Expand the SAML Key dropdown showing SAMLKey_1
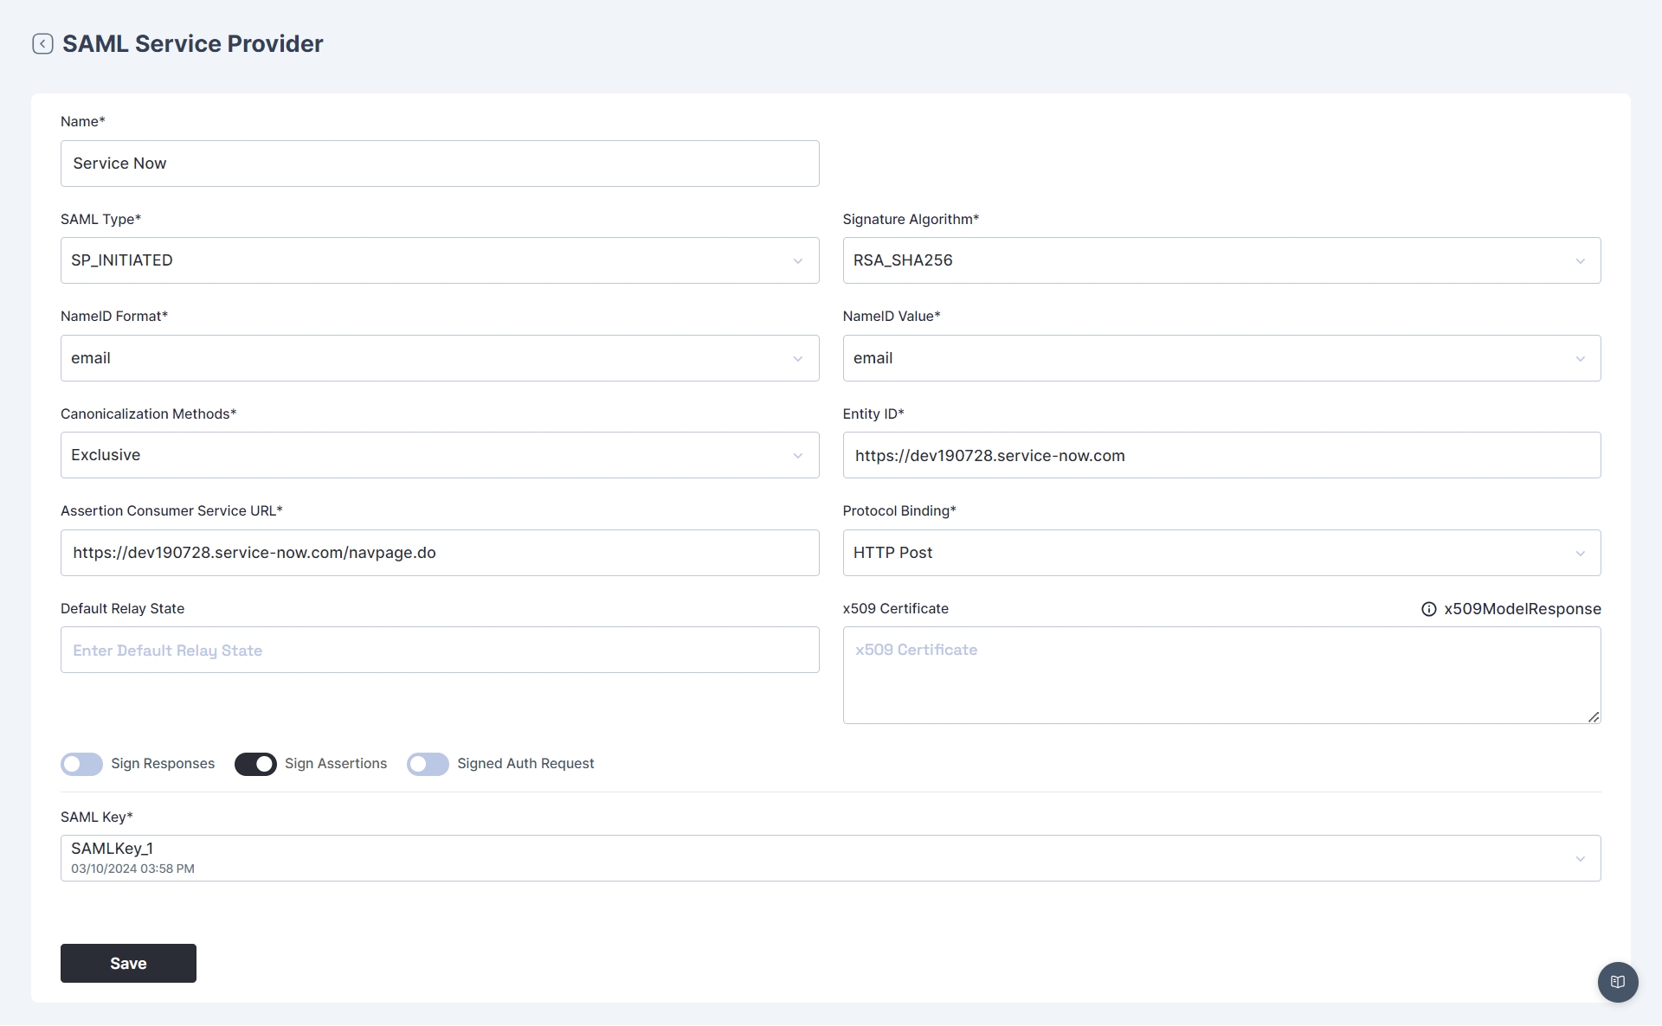This screenshot has width=1662, height=1026. [x=829, y=858]
